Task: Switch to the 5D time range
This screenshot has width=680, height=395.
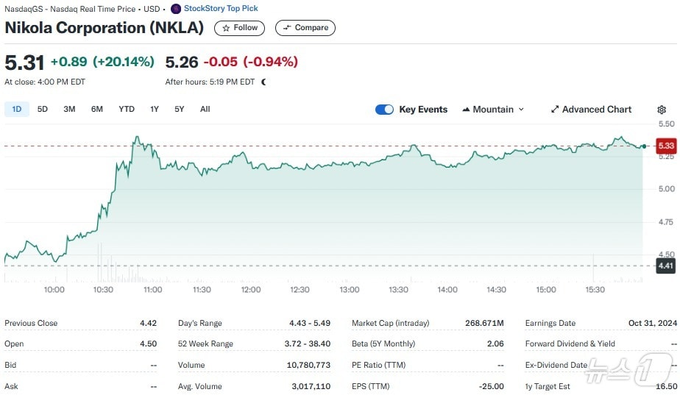Action: [43, 109]
